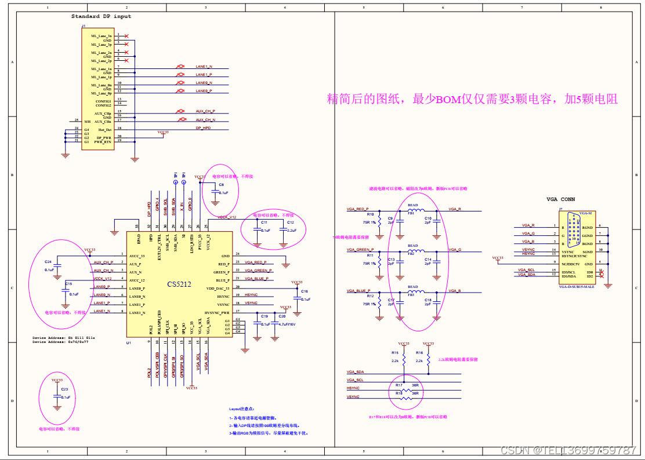Select the CONFIG1 pin name on J1

(x=103, y=101)
